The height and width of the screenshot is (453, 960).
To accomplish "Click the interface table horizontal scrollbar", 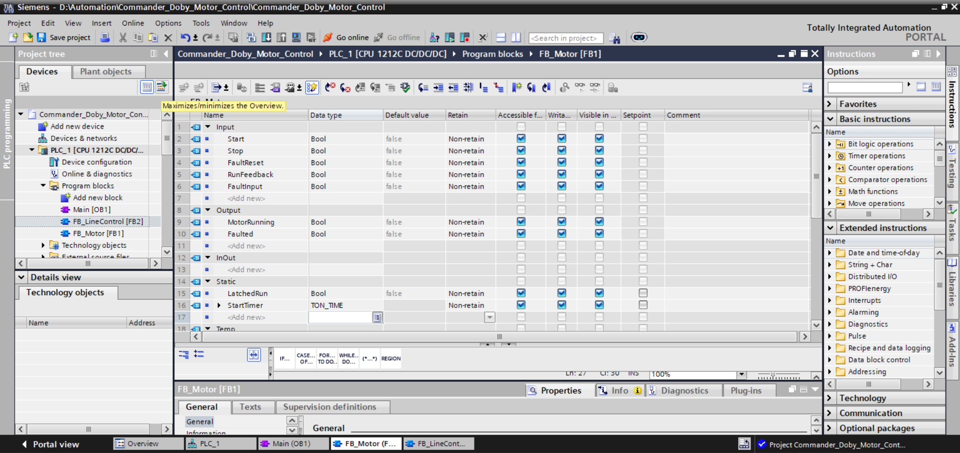I will (x=499, y=337).
